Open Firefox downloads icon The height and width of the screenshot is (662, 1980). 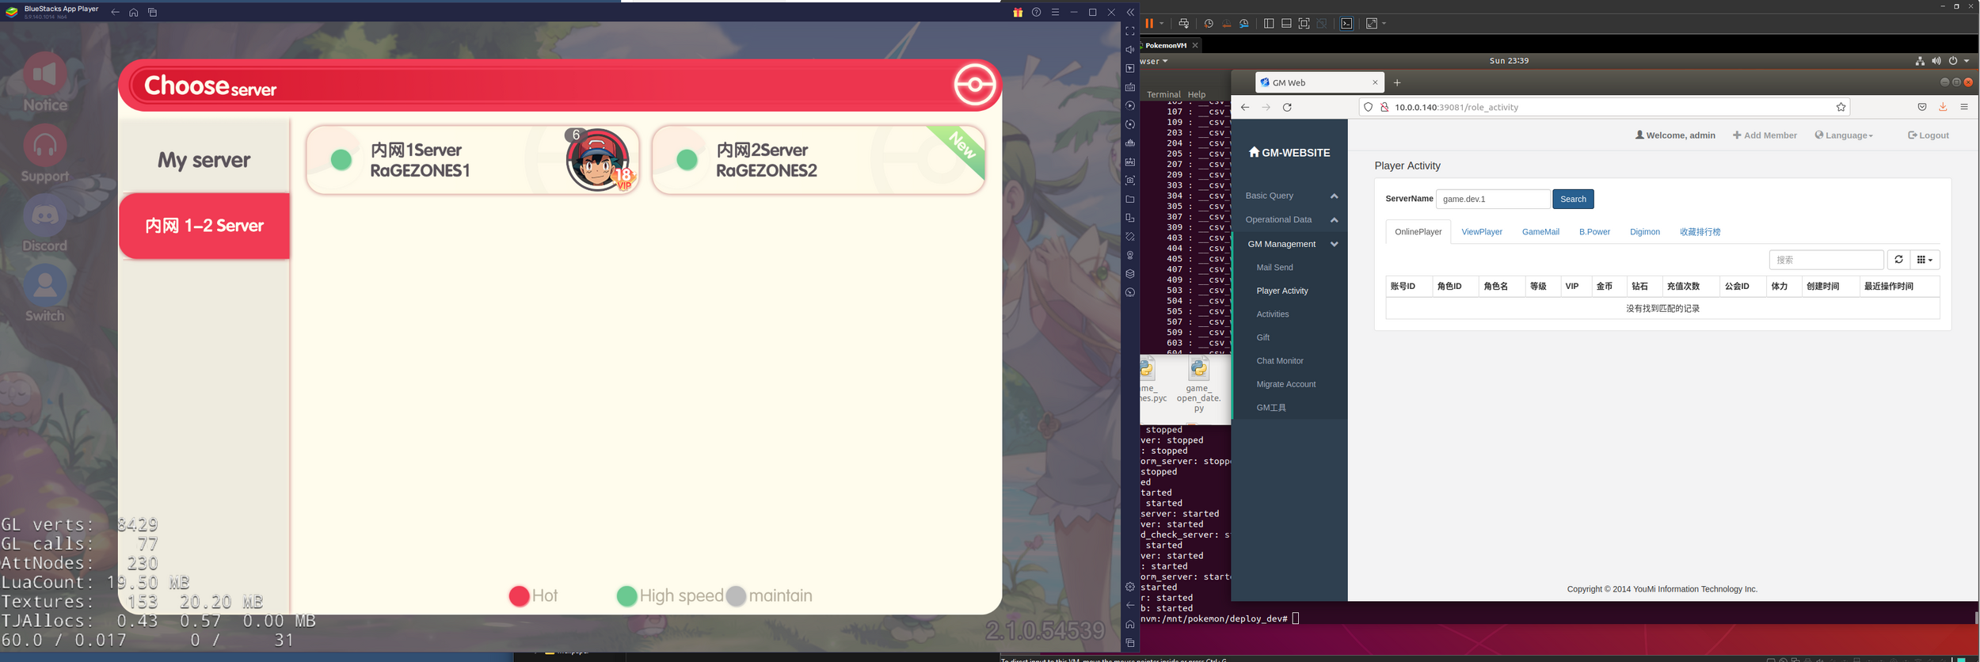pyautogui.click(x=1943, y=107)
